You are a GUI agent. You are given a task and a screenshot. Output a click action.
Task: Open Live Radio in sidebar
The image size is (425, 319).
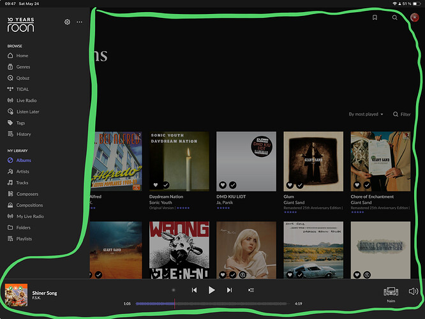22,101
